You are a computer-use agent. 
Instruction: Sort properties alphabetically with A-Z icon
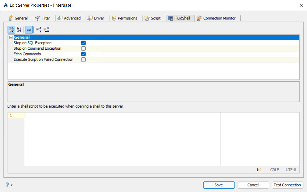tap(19, 29)
